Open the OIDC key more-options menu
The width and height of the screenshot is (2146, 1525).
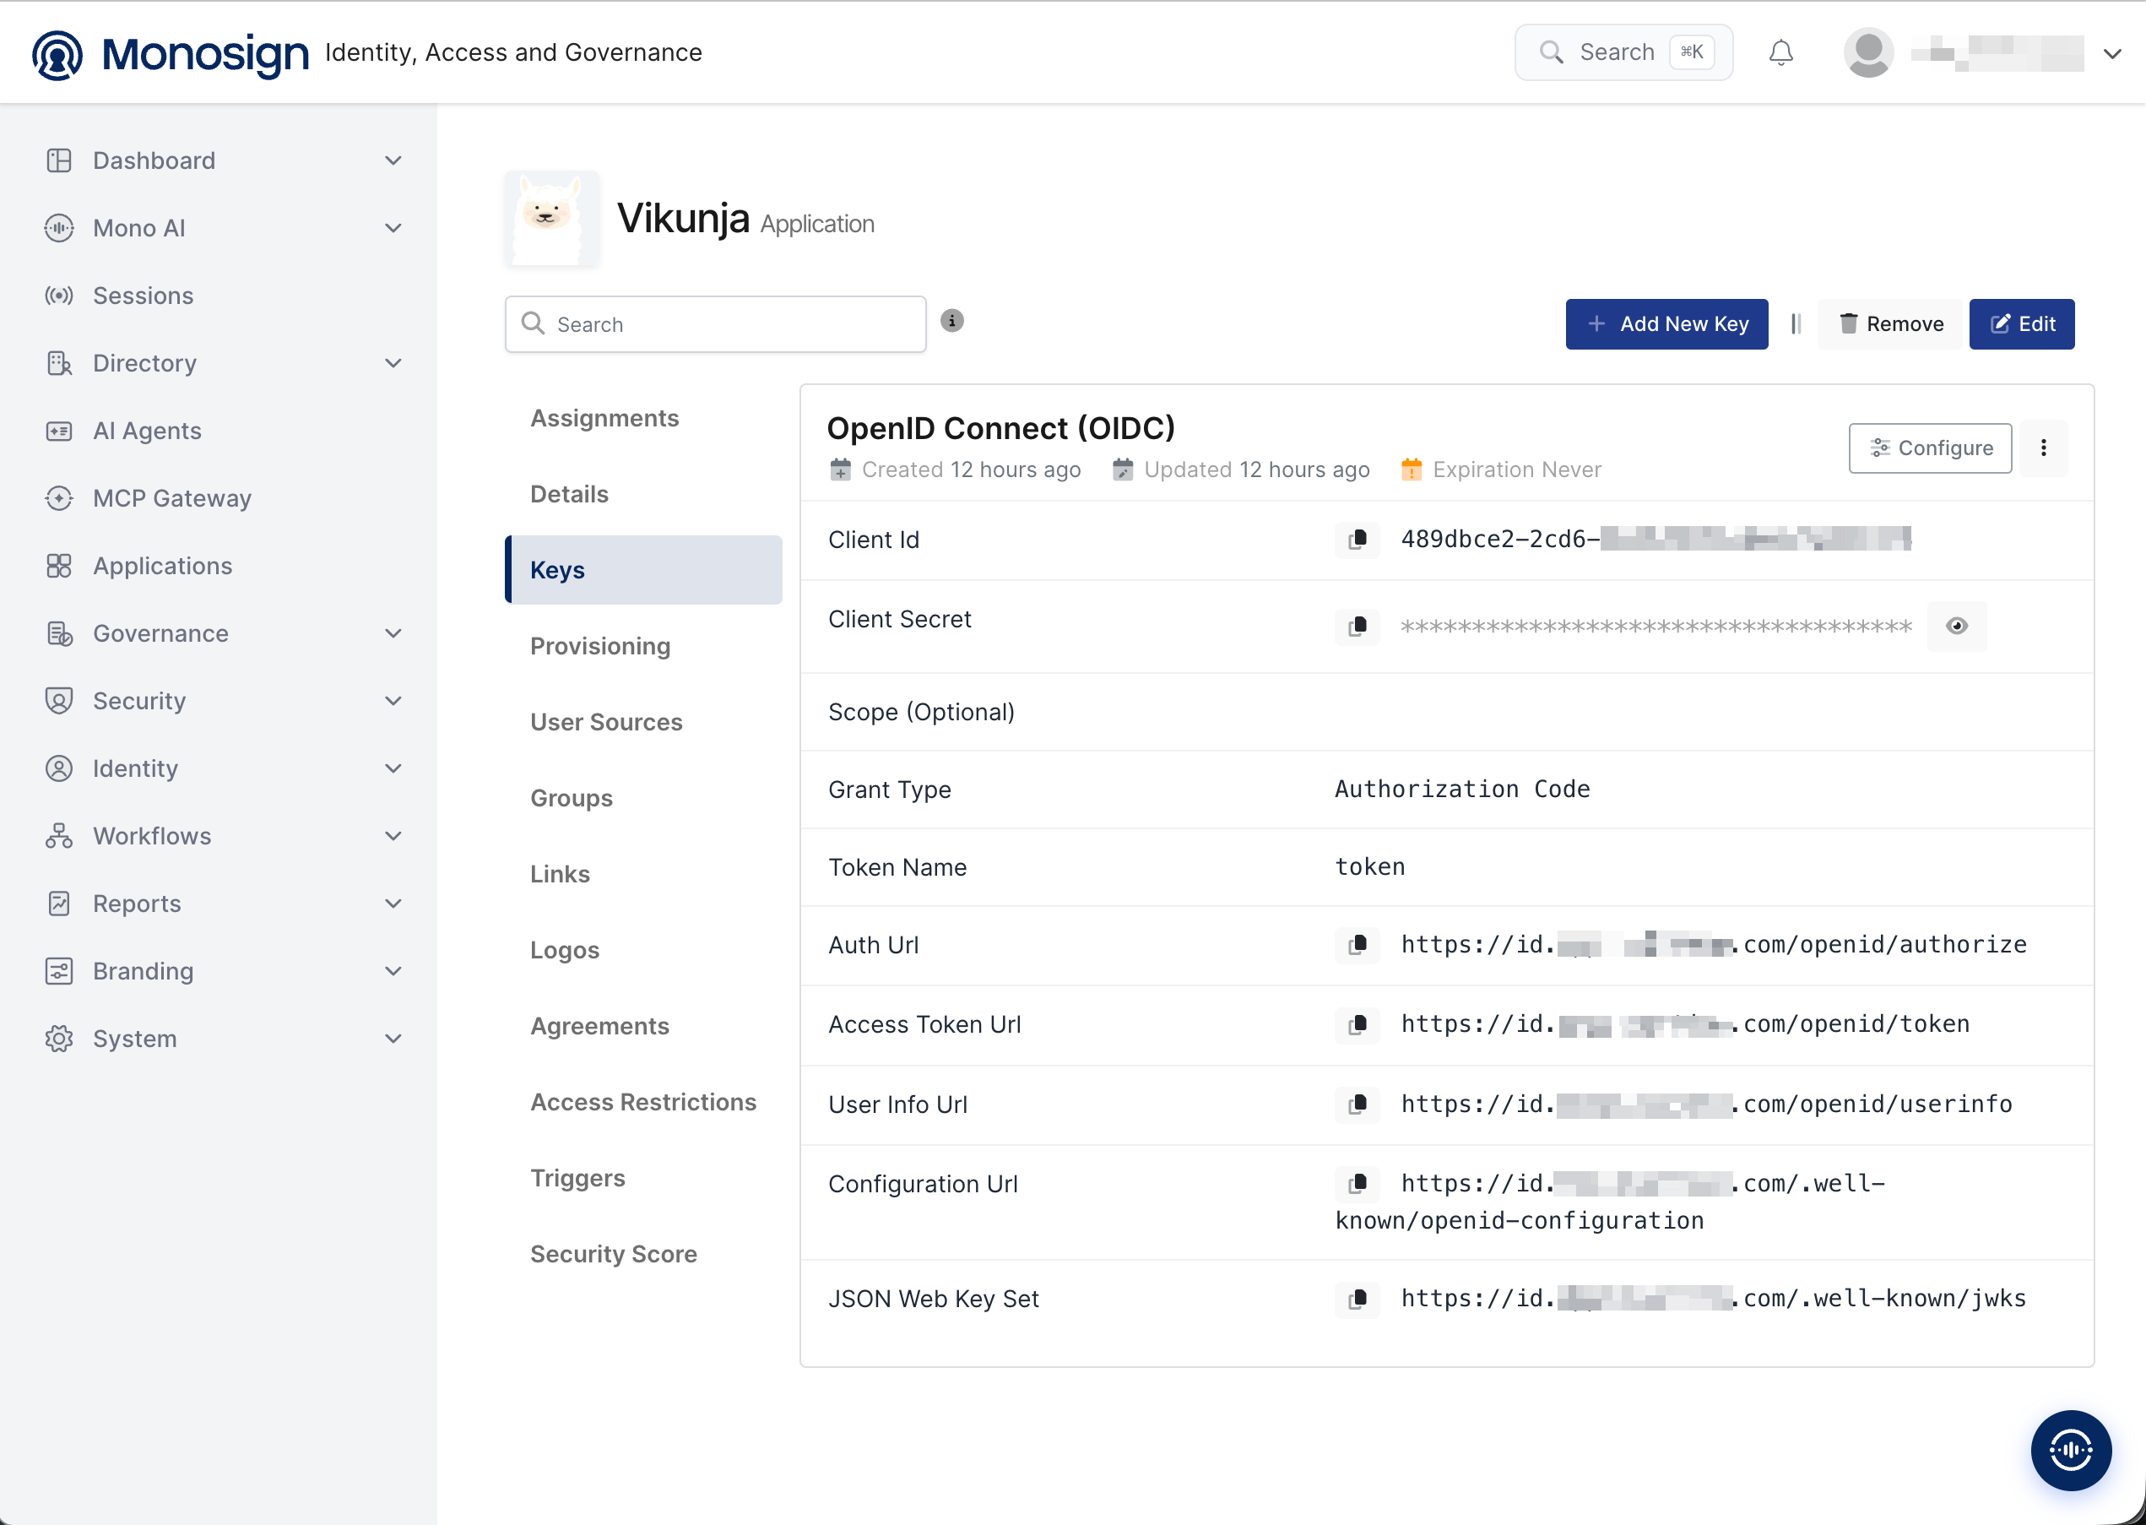(x=2044, y=448)
